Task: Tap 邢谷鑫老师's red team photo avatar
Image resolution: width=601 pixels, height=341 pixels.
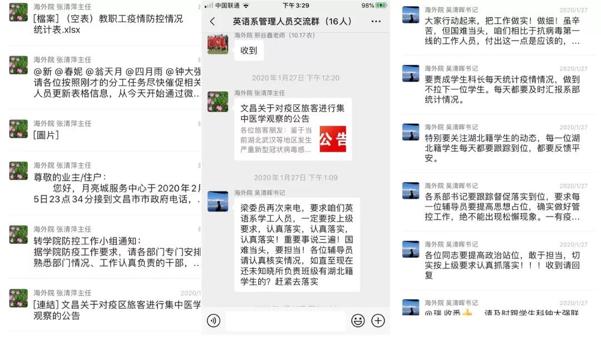Action: (218, 44)
